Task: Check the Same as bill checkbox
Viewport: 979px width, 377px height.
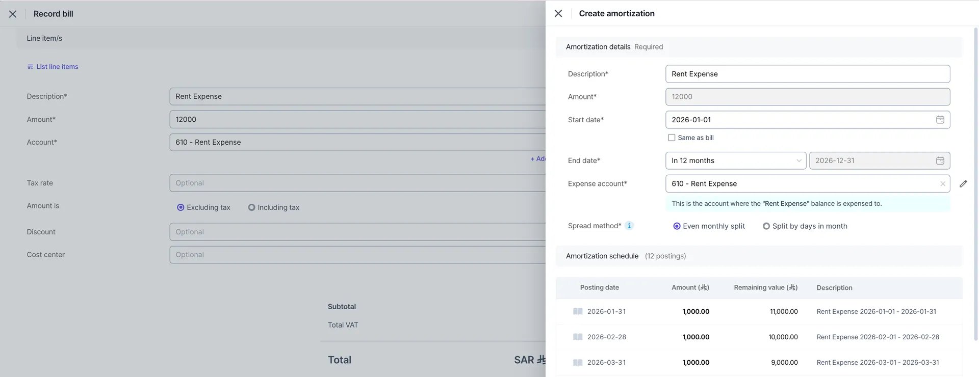Action: click(672, 138)
